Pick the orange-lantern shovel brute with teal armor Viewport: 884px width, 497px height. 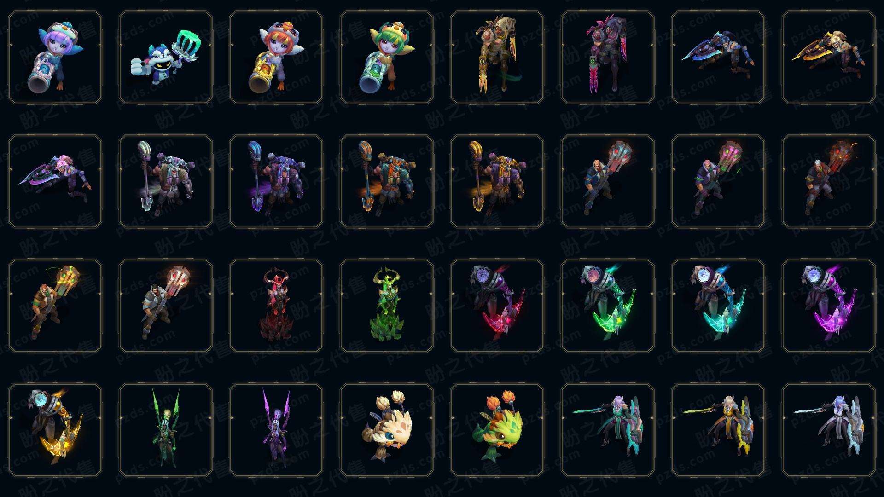point(387,181)
